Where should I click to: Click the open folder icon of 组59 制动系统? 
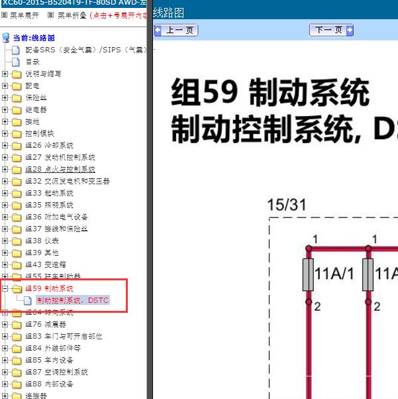(x=17, y=289)
